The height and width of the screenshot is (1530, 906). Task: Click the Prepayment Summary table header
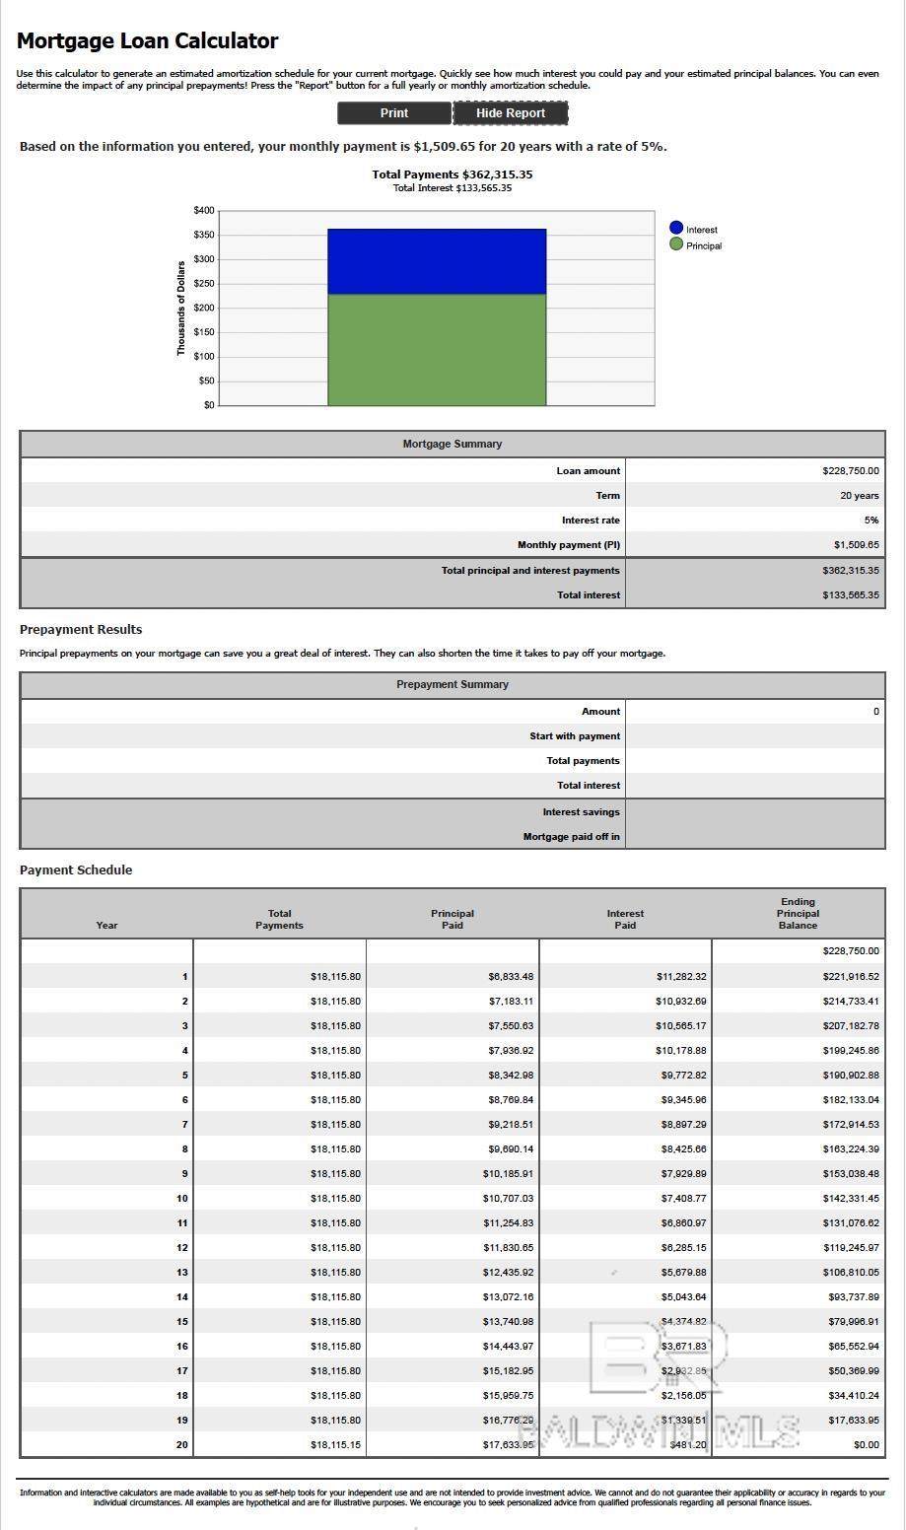(x=453, y=684)
